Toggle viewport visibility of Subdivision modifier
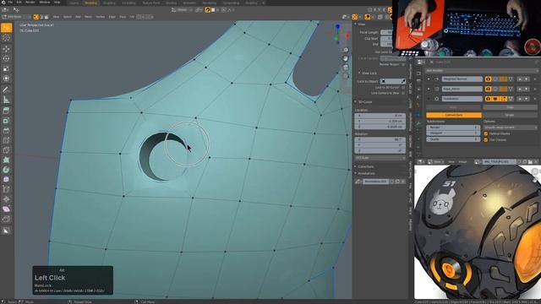 495,99
